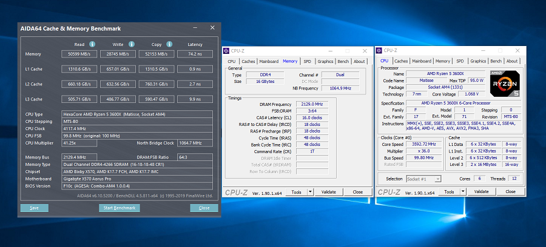Click Level 3 cache 2 x 16 MBytes
546x247 pixels.
click(x=484, y=164)
